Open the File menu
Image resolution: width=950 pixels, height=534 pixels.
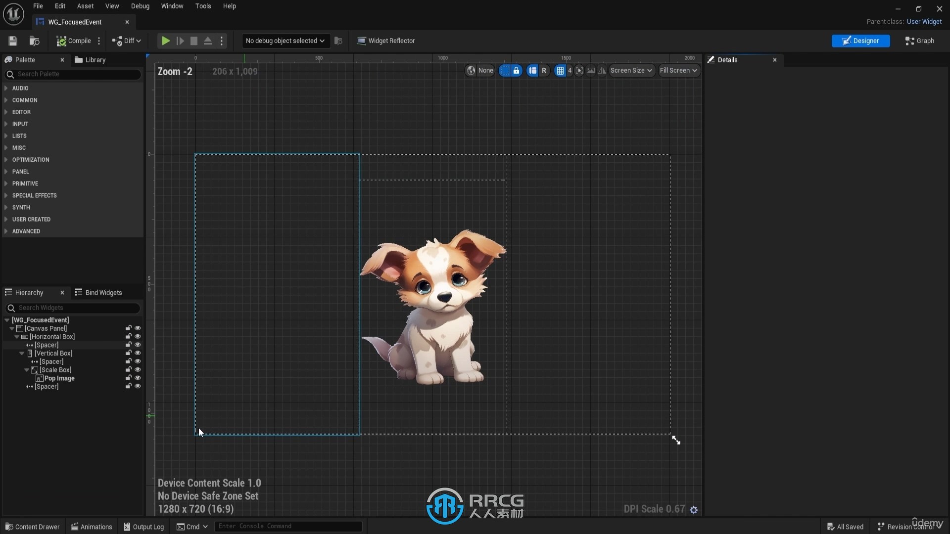(38, 6)
